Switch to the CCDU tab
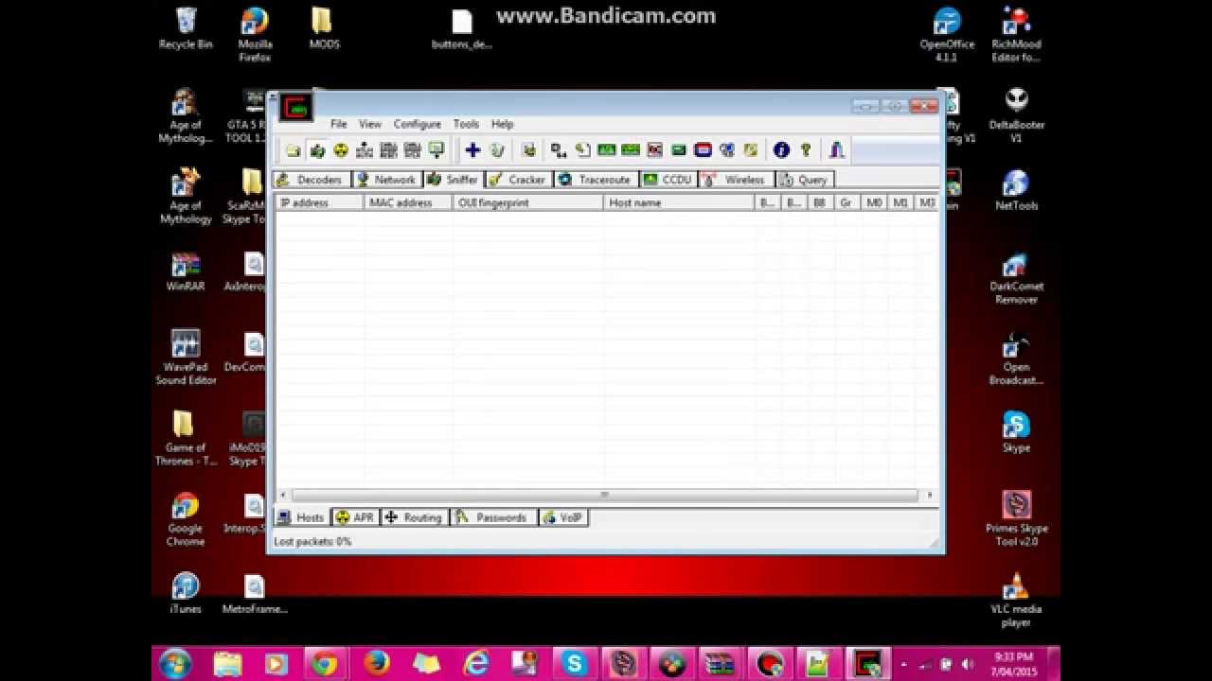Viewport: 1212px width, 681px height. point(668,180)
